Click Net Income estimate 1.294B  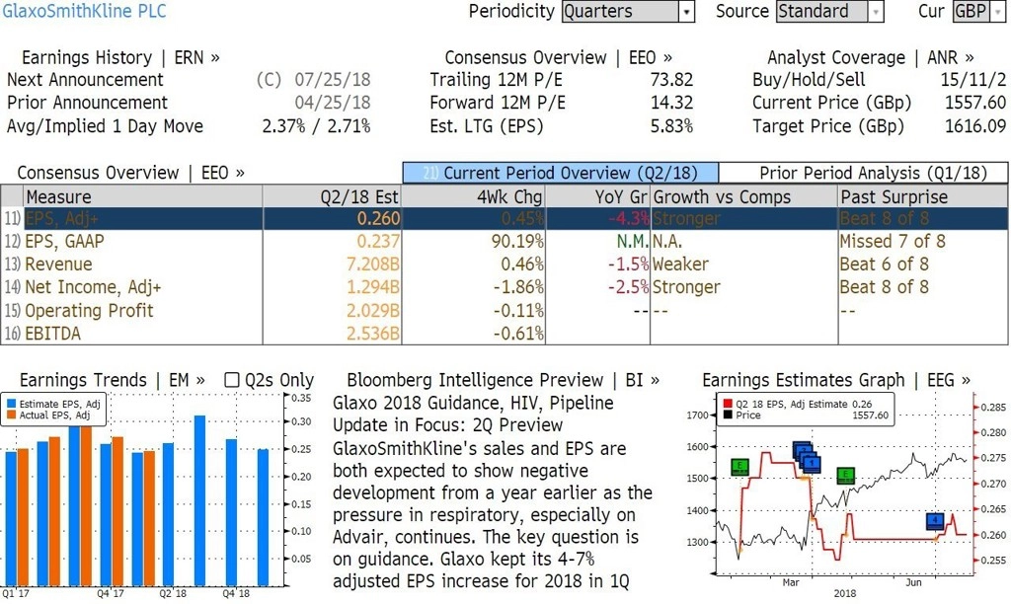[x=373, y=287]
